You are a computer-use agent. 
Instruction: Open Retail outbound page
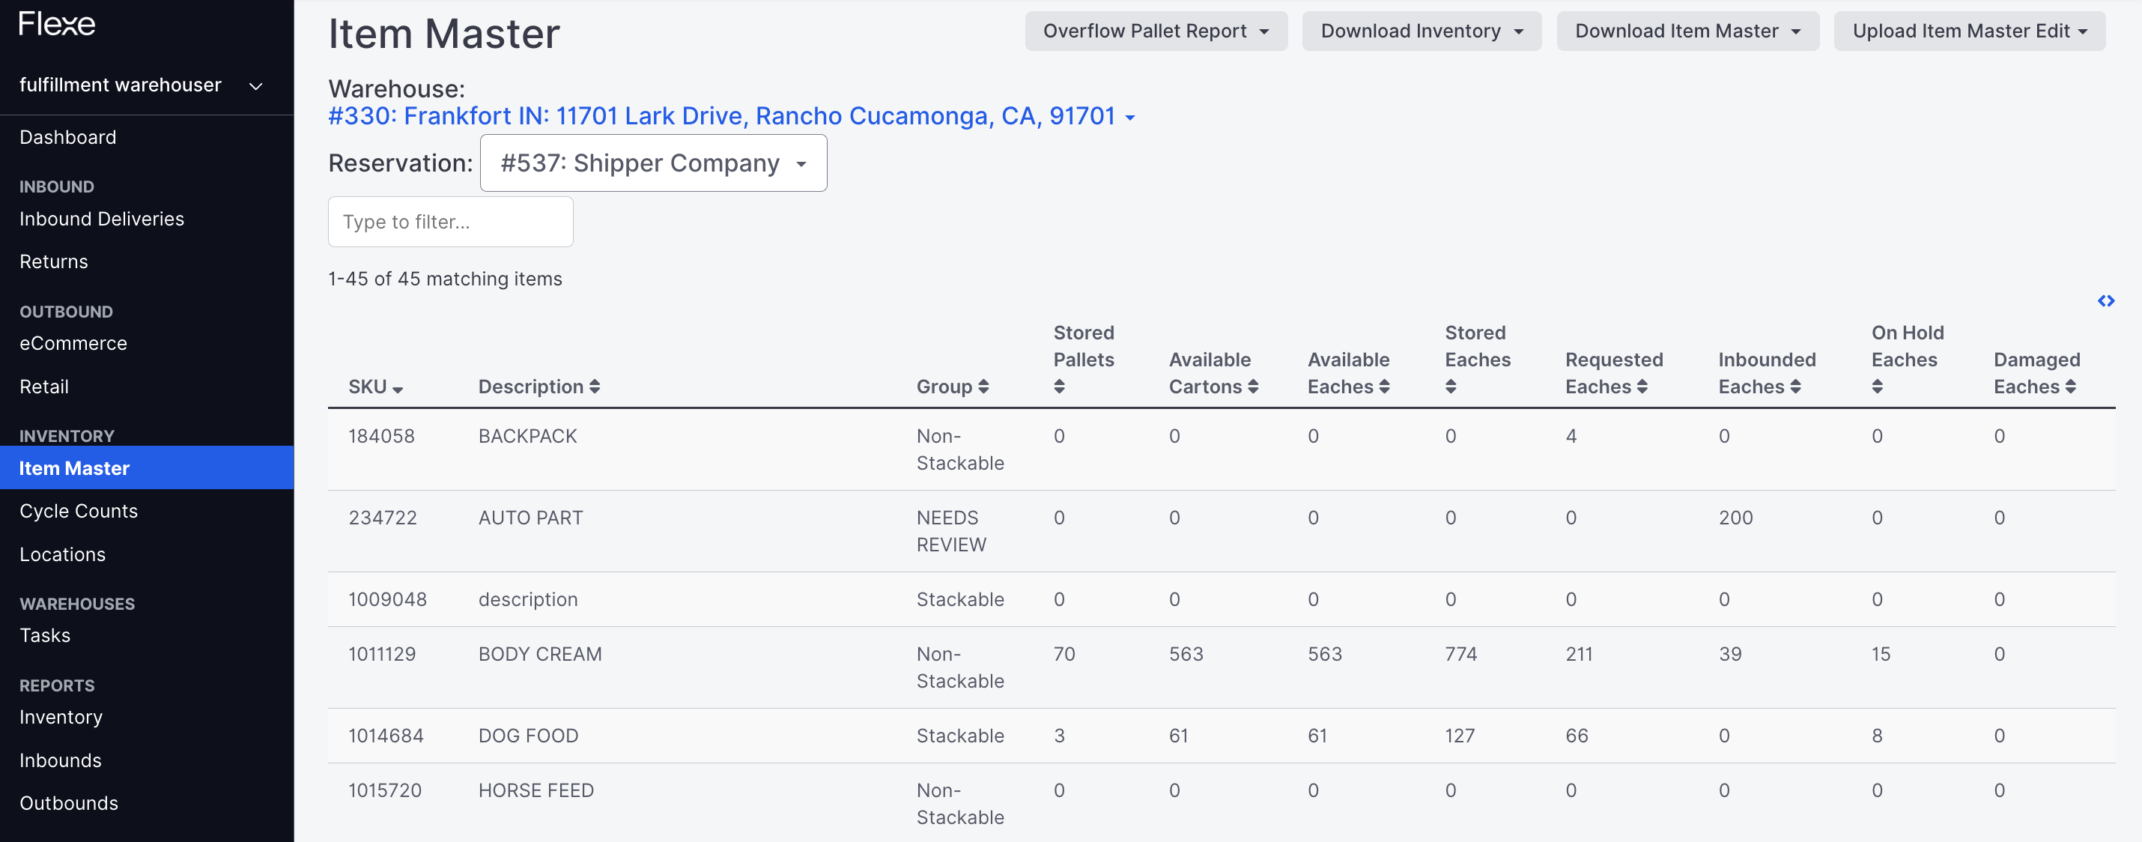click(44, 387)
